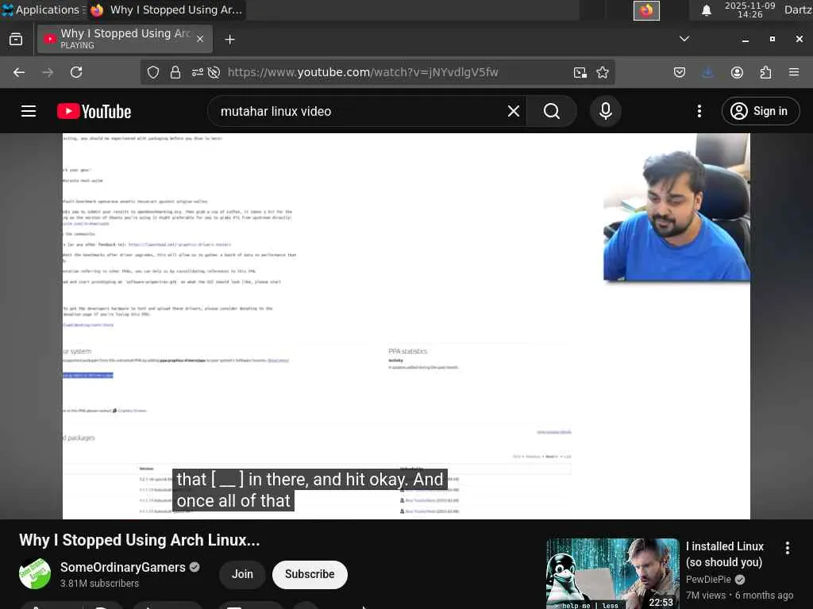
Task: Close the YouTube browser tab
Action: click(200, 39)
